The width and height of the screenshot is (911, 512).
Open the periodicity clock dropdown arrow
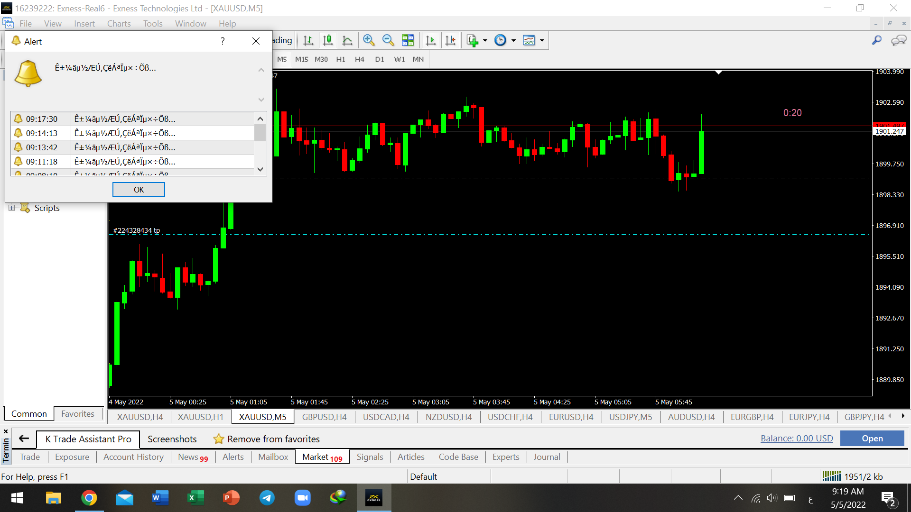tap(513, 41)
